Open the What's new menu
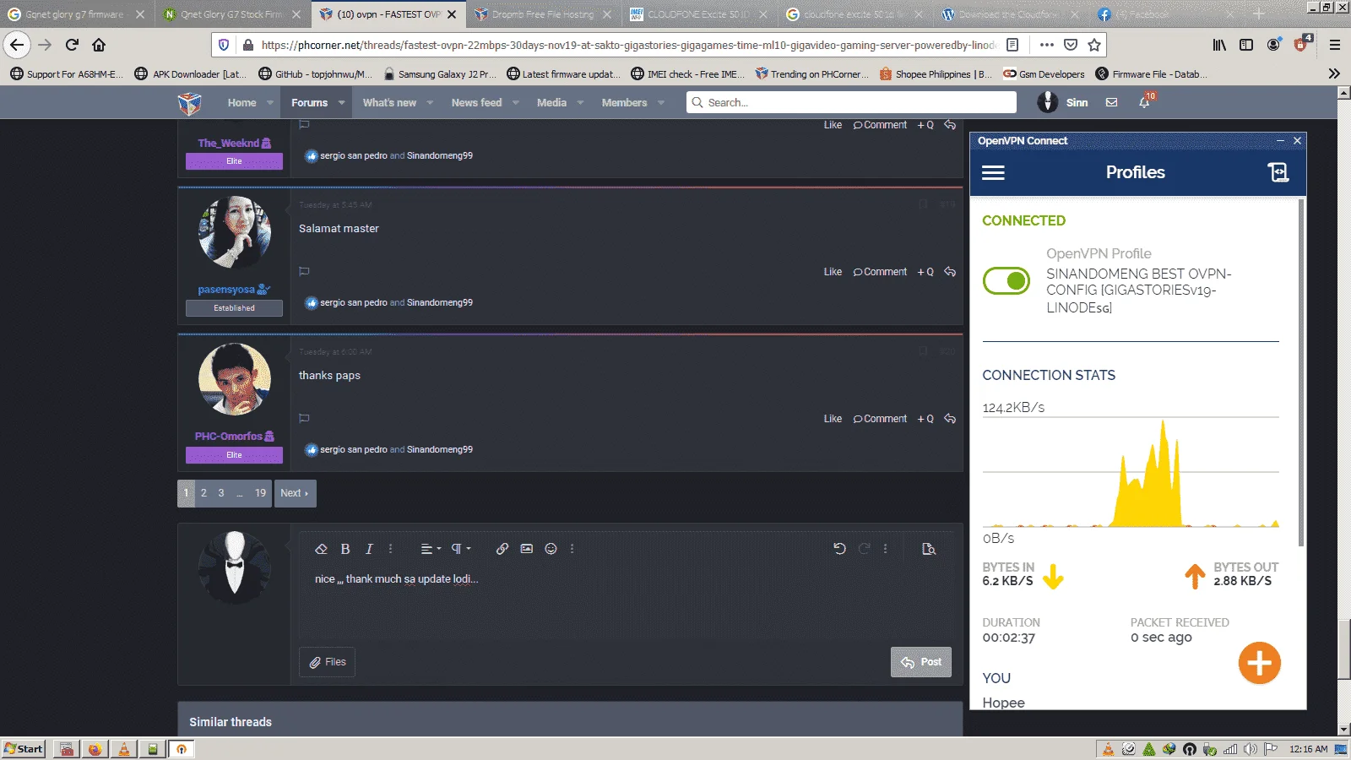 [x=389, y=103]
